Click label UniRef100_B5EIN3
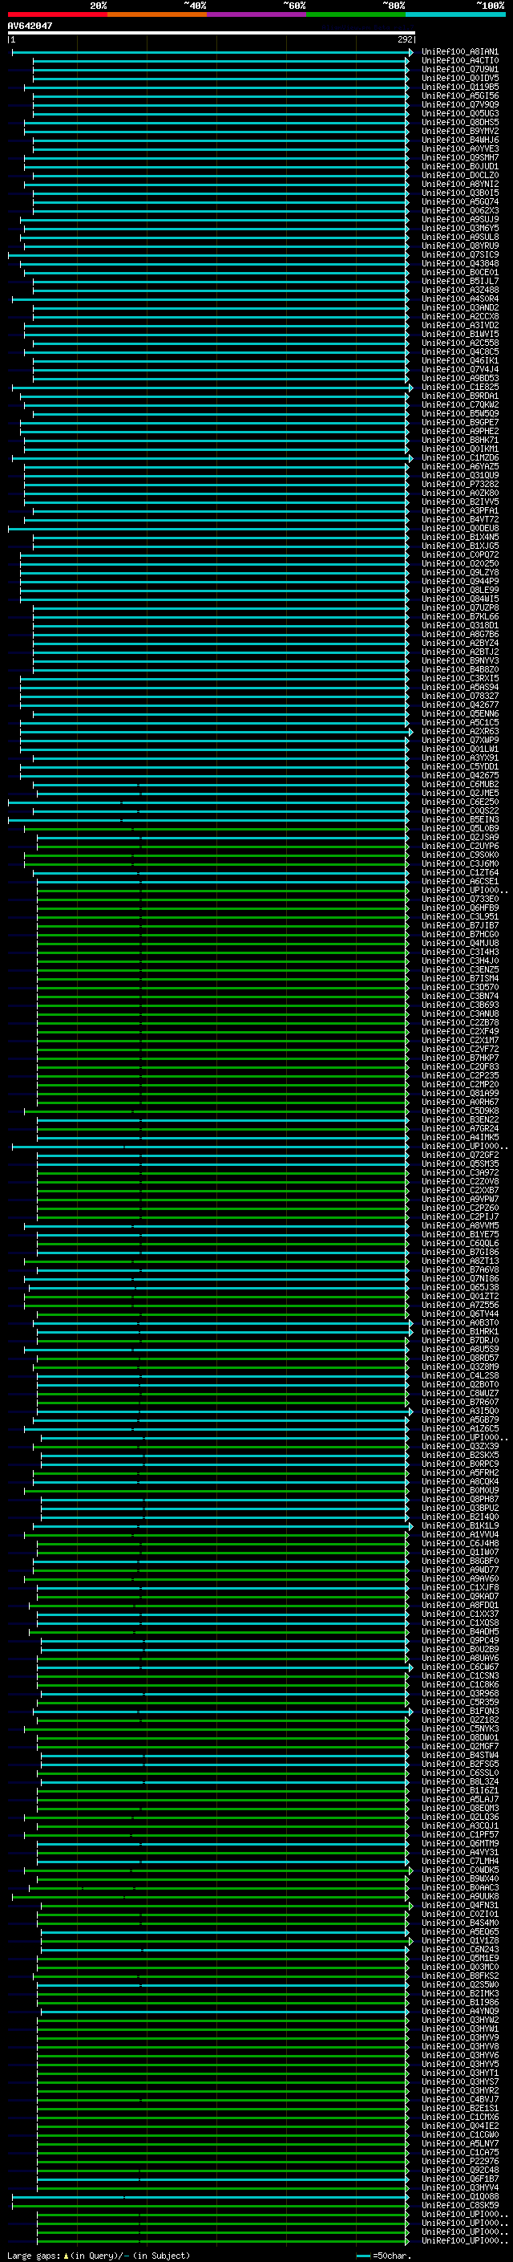This screenshot has height=2262, width=513. click(x=459, y=819)
